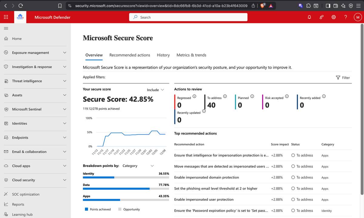
Task: Click the Email & collaboration envelope icon
Action: 6,152
